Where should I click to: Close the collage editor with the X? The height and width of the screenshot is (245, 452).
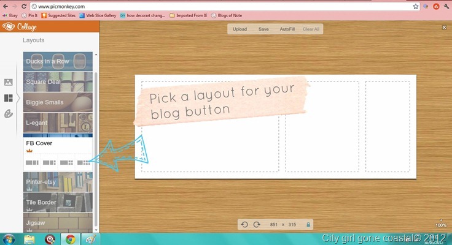(444, 28)
